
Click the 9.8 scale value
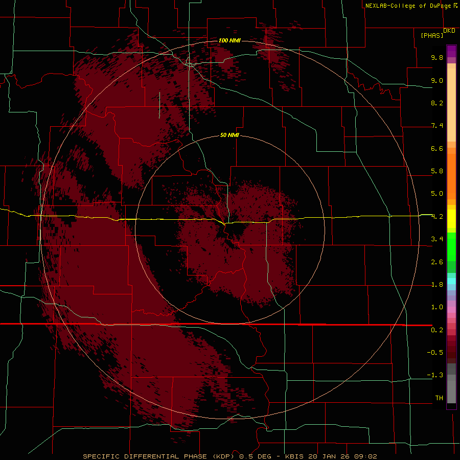[437, 57]
